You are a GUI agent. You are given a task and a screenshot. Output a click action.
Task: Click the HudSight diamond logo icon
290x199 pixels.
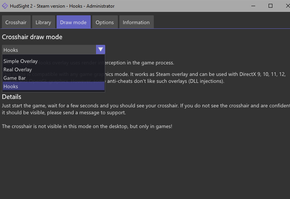tap(5, 6)
